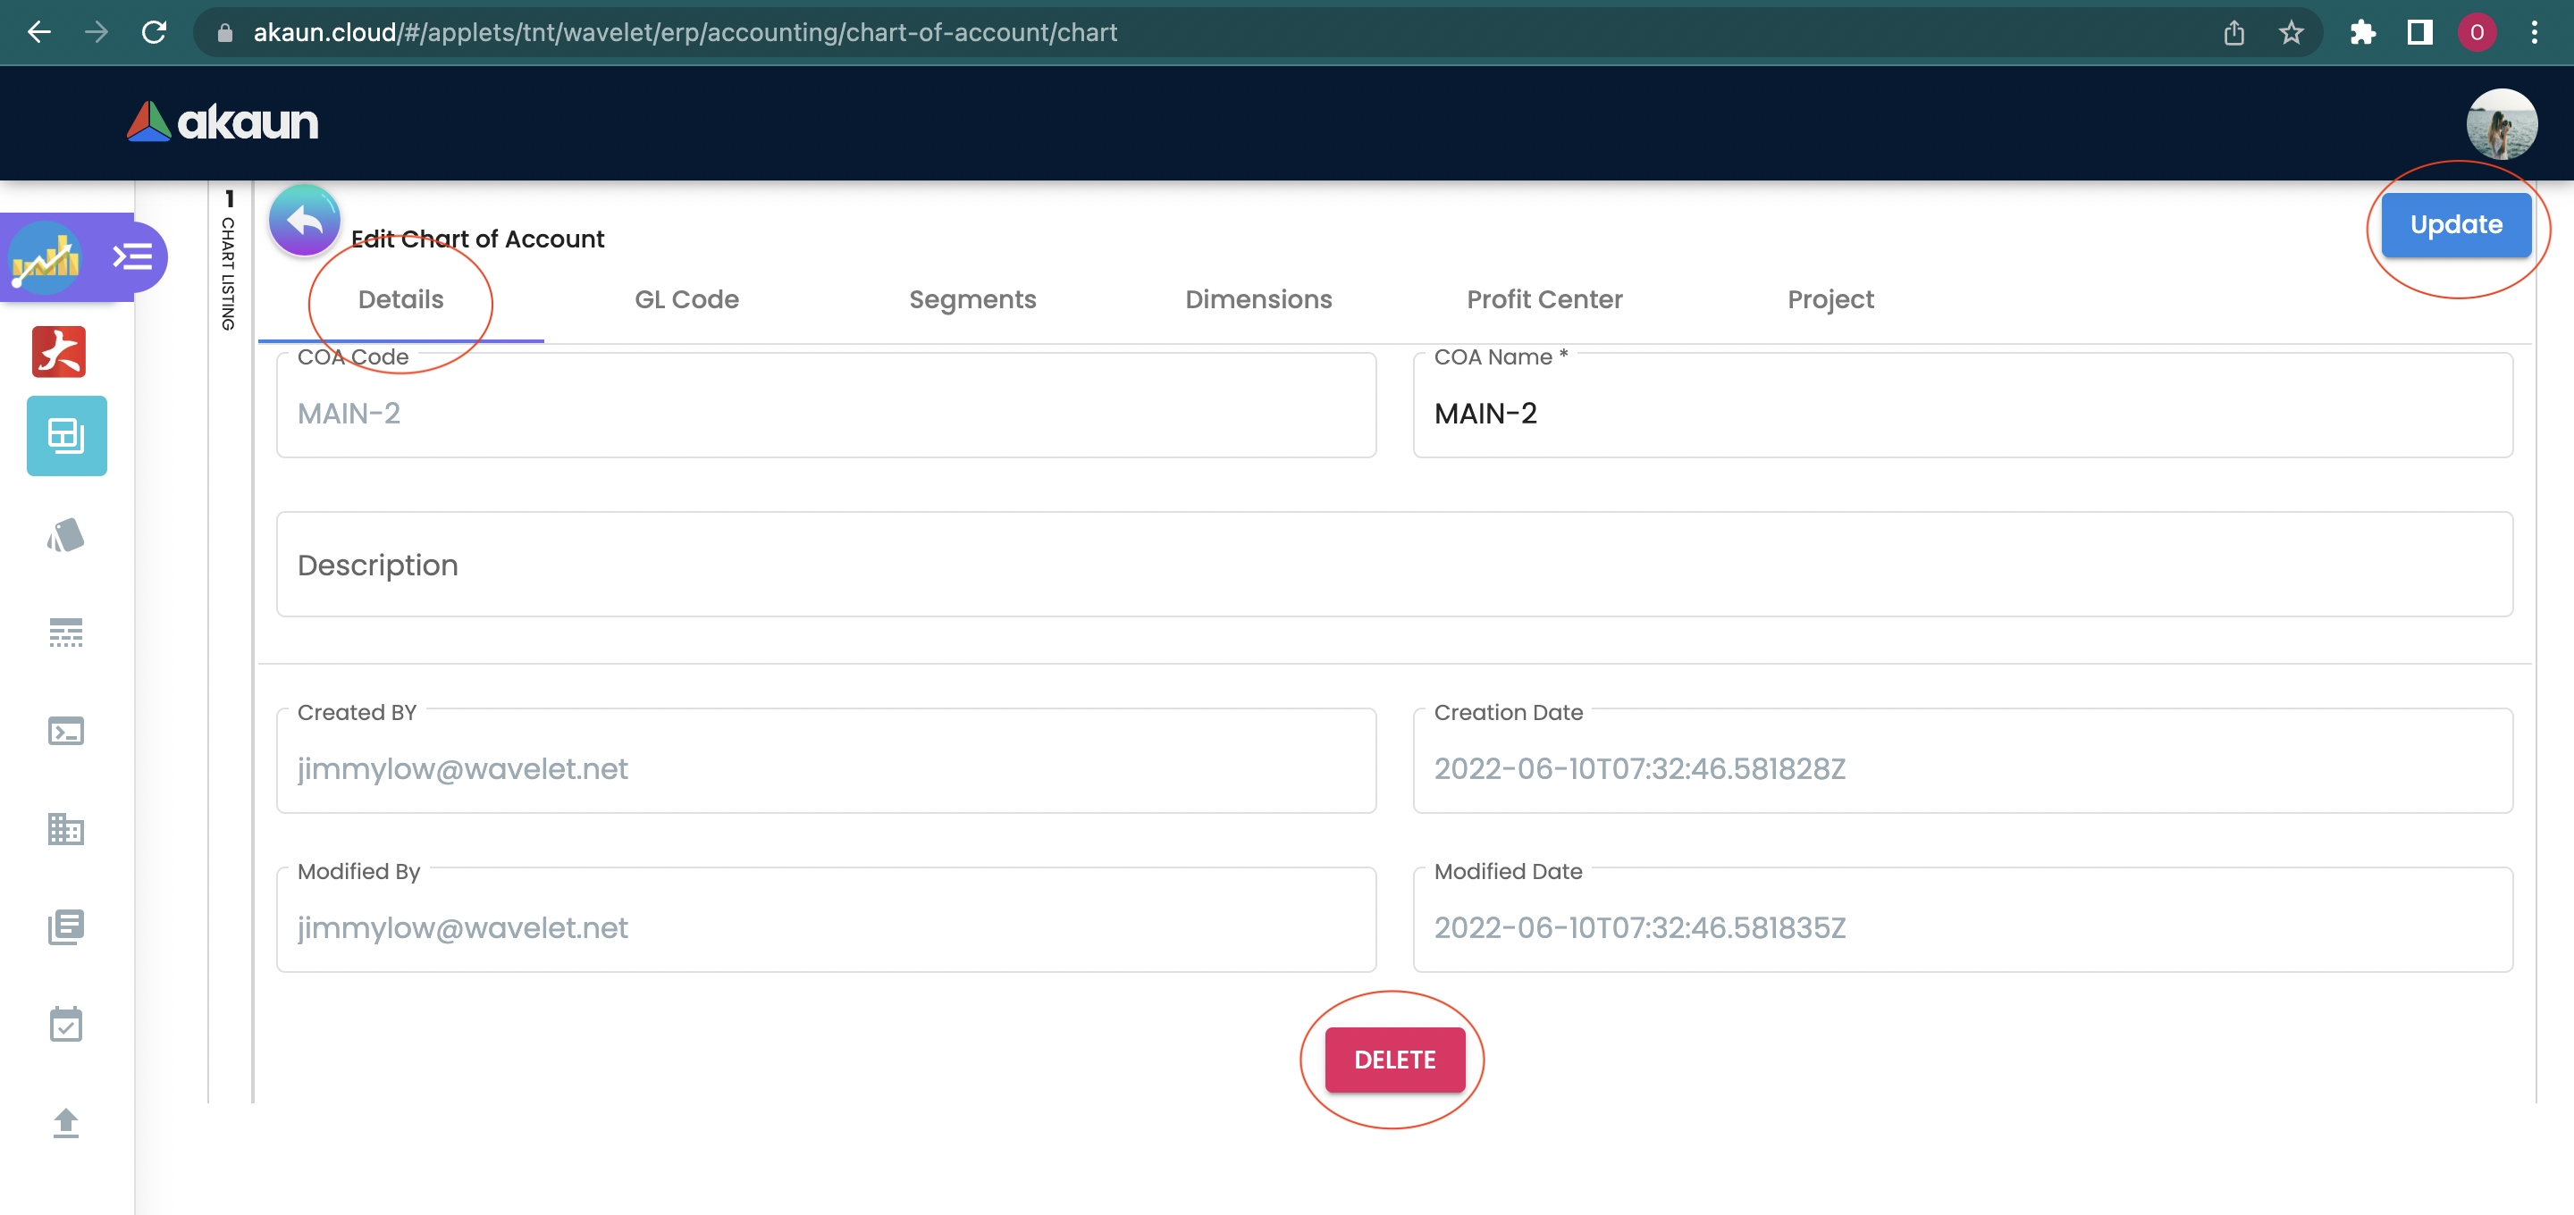Click the building grid sidebar icon
Viewport: 2574px width, 1215px height.
66,828
